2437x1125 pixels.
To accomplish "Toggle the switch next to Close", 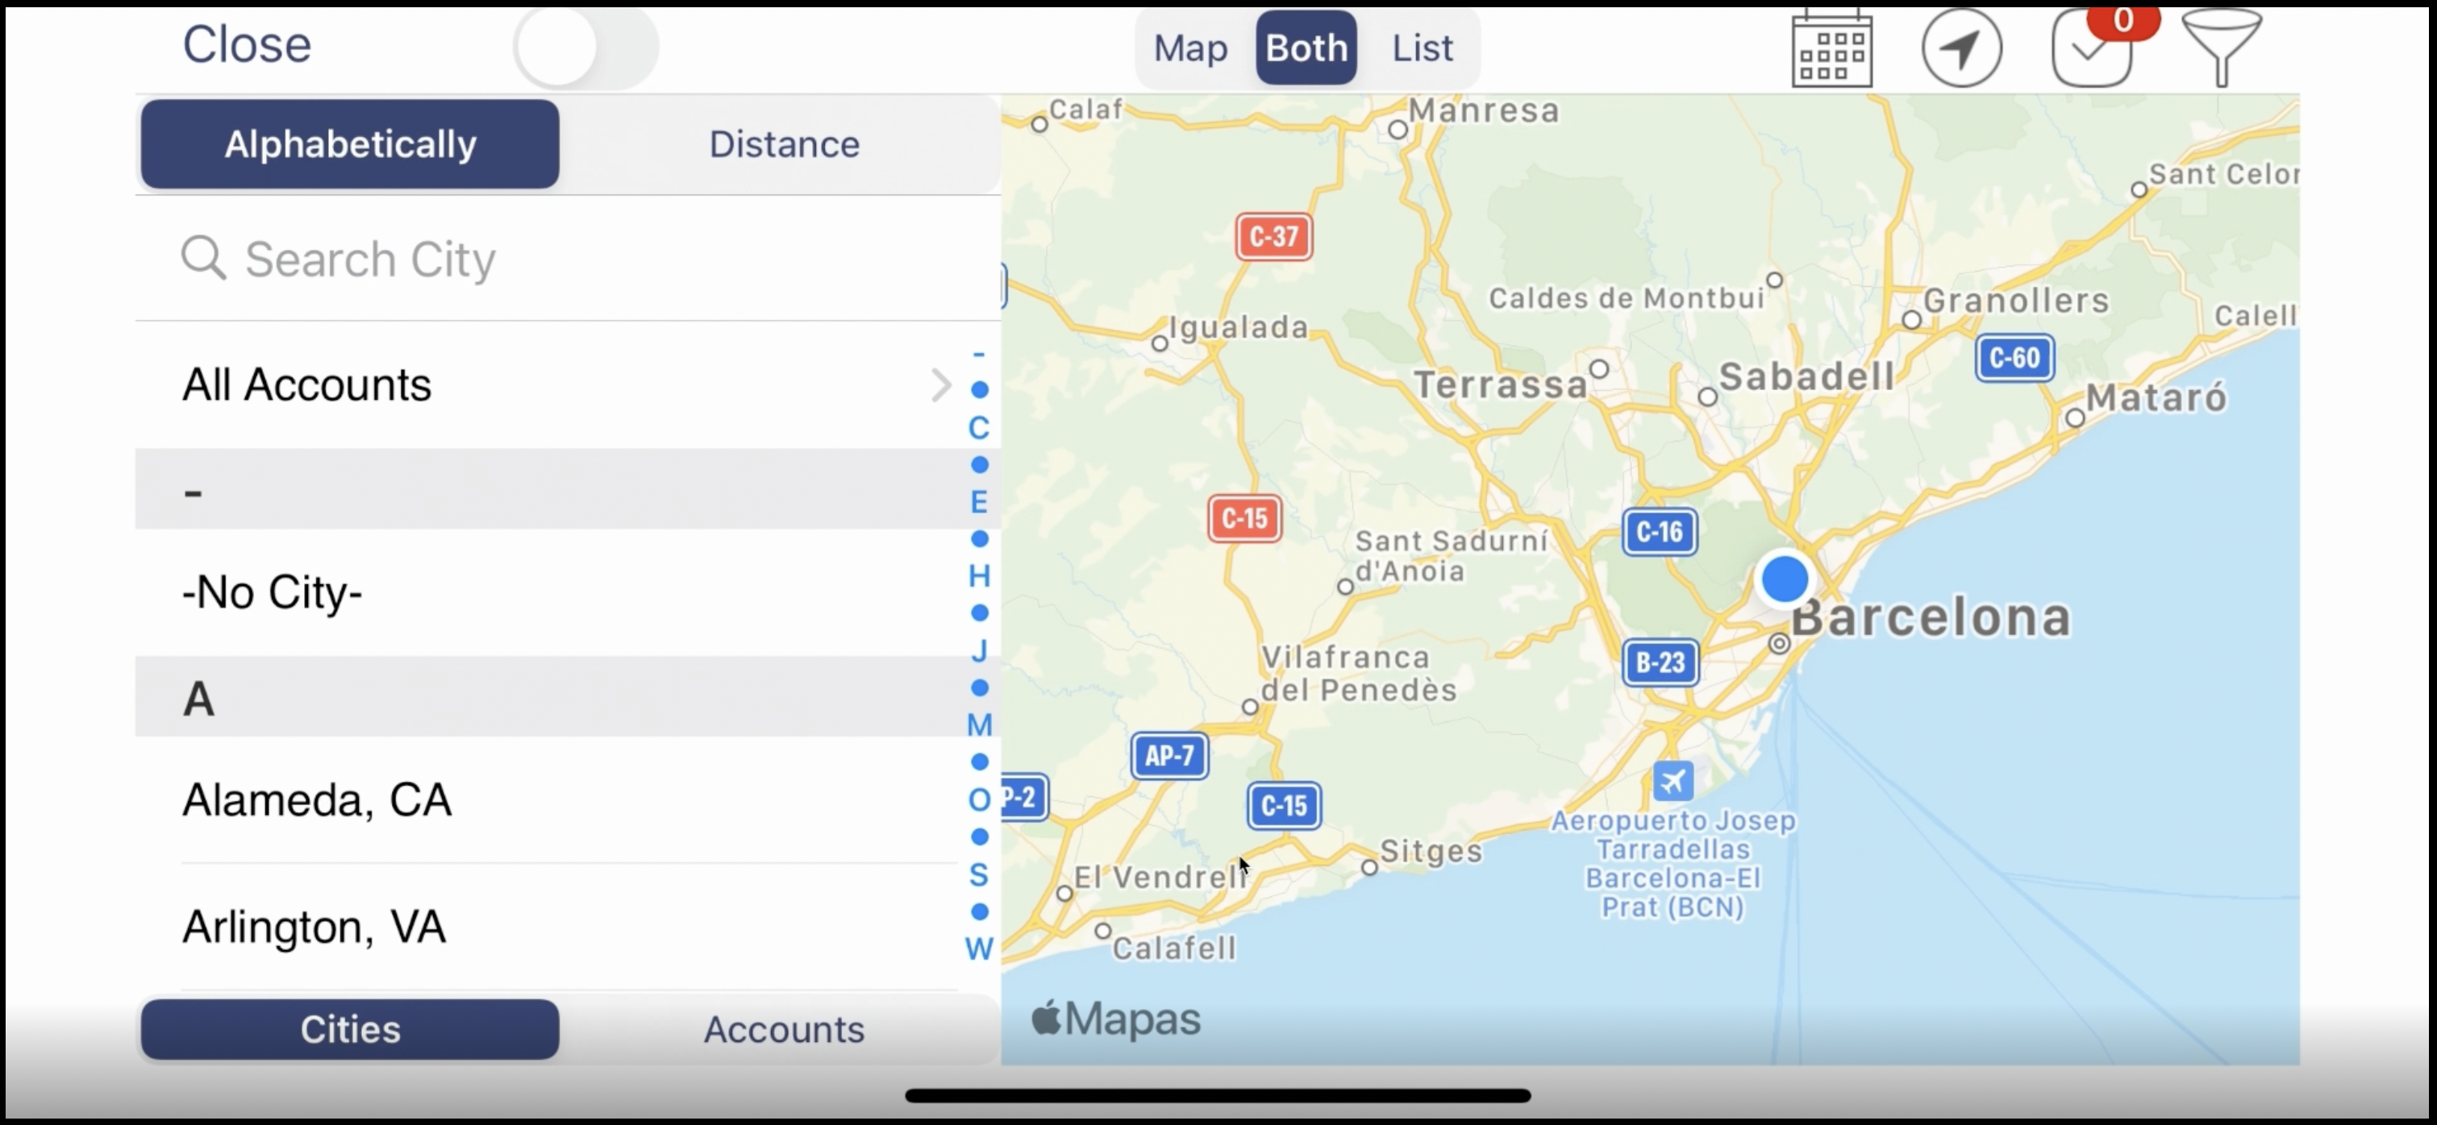I will click(x=585, y=48).
